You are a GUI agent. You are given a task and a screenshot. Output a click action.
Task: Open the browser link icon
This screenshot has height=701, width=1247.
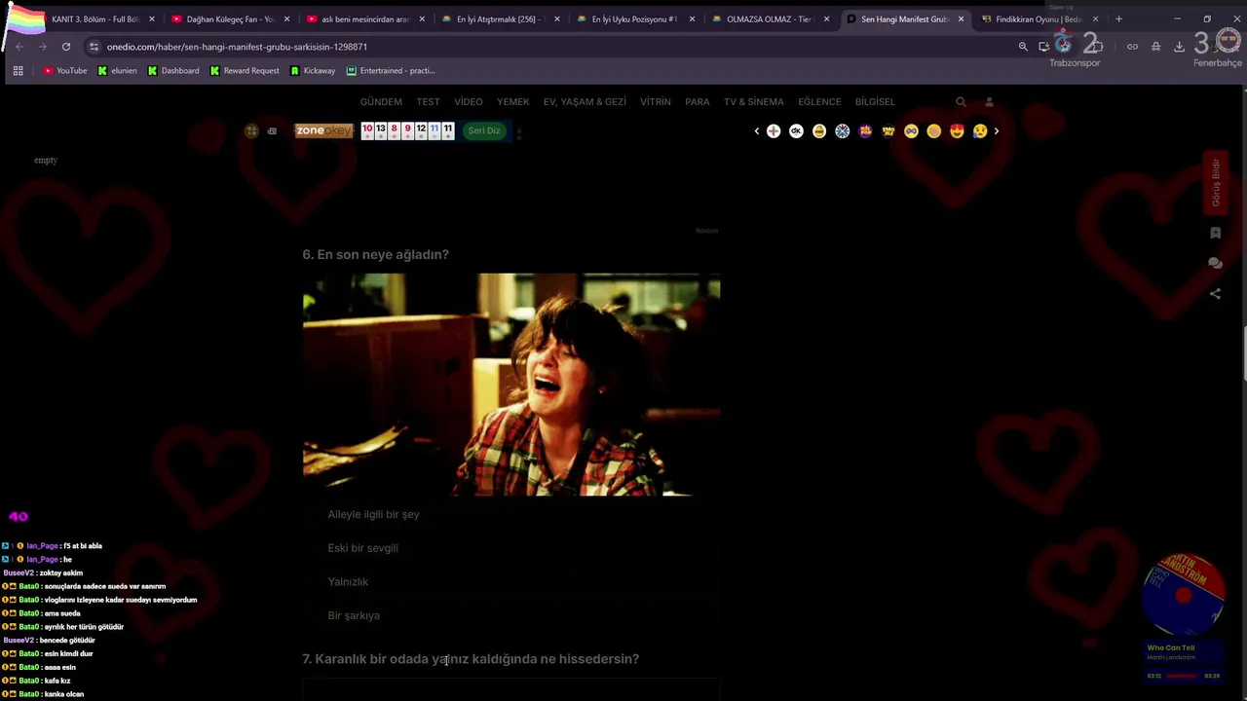[1132, 47]
